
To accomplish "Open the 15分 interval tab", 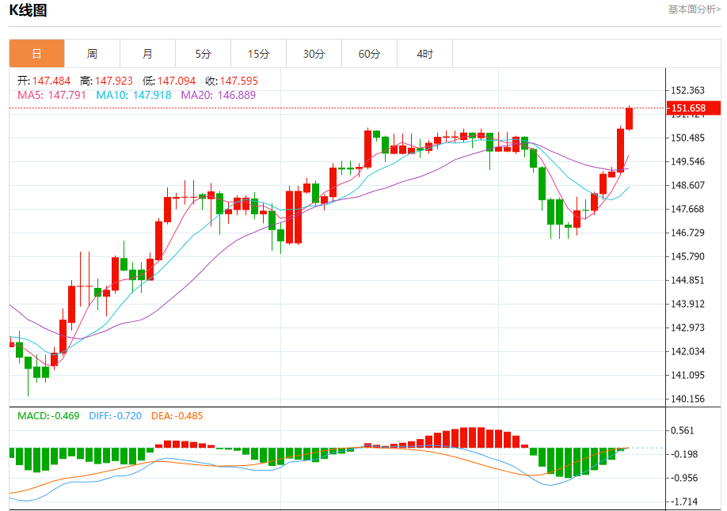I will [x=258, y=54].
